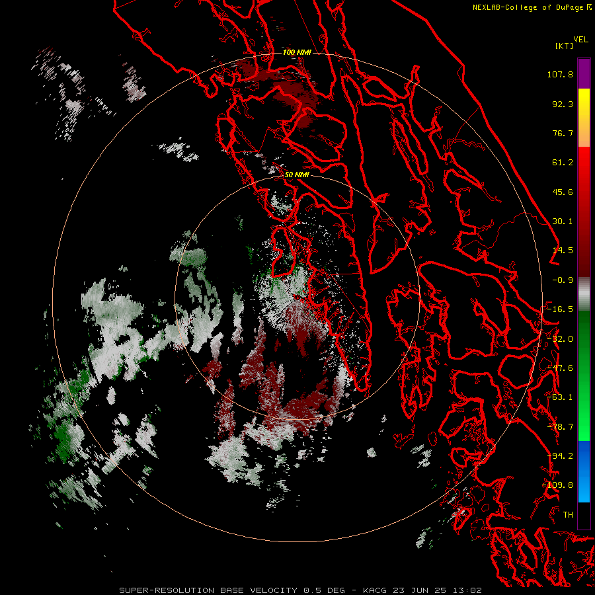Pick the purple segment of velocity color bar
The height and width of the screenshot is (595, 595).
584,73
